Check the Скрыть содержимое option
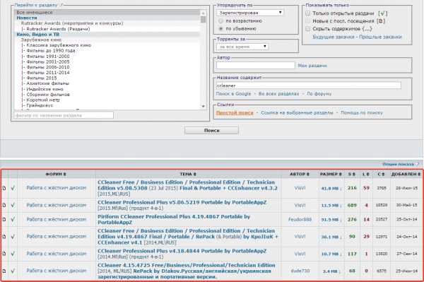The image size is (424, 282). coord(307,29)
